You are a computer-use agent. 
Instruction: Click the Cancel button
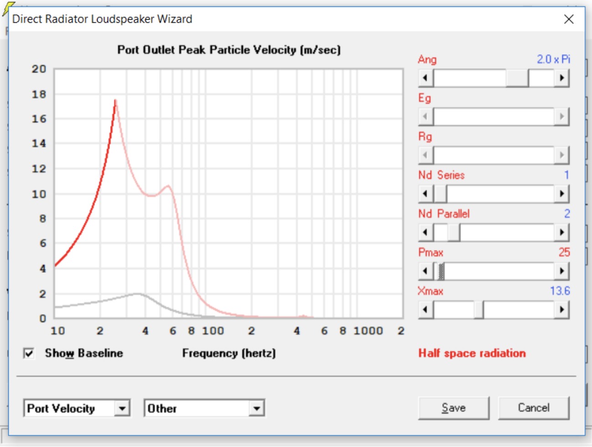point(534,408)
